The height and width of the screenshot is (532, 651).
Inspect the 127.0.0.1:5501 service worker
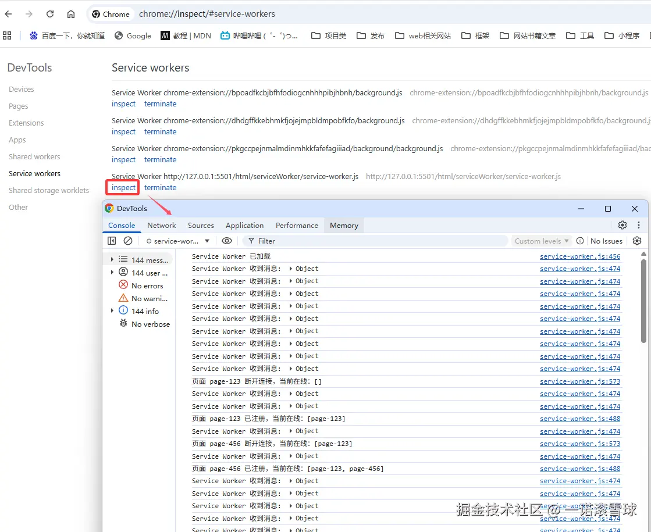(123, 188)
